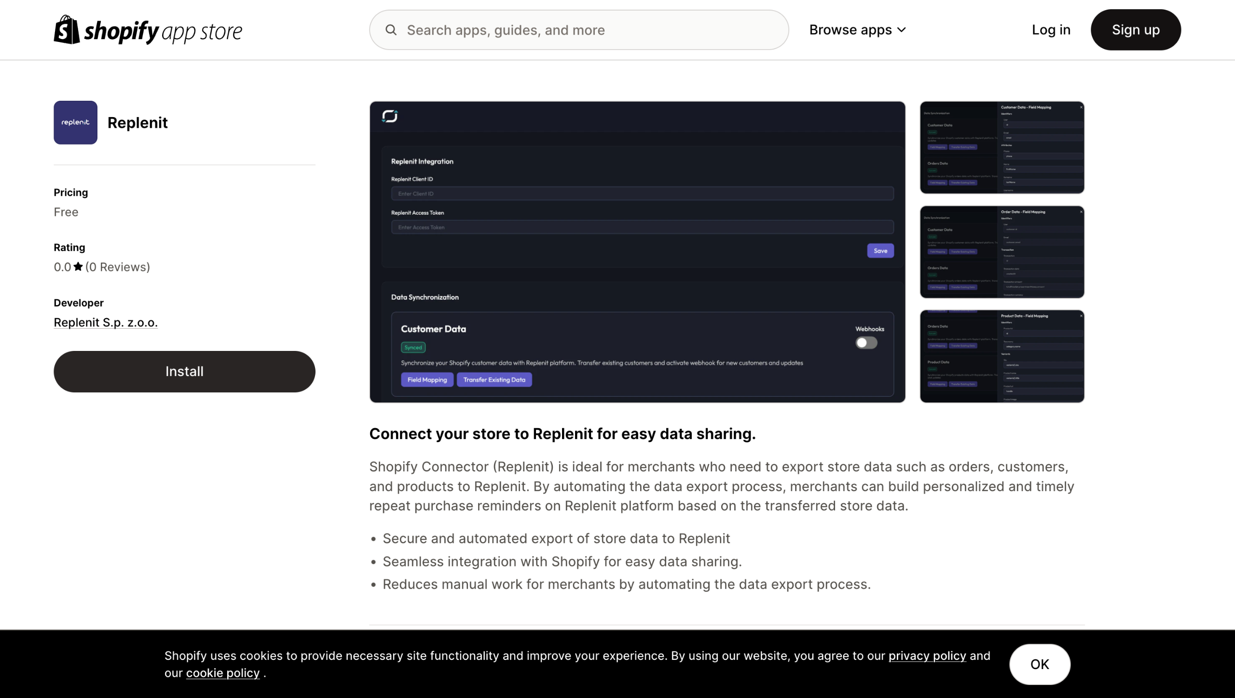The image size is (1235, 698).
Task: Expand the Browse apps dropdown
Action: point(857,30)
